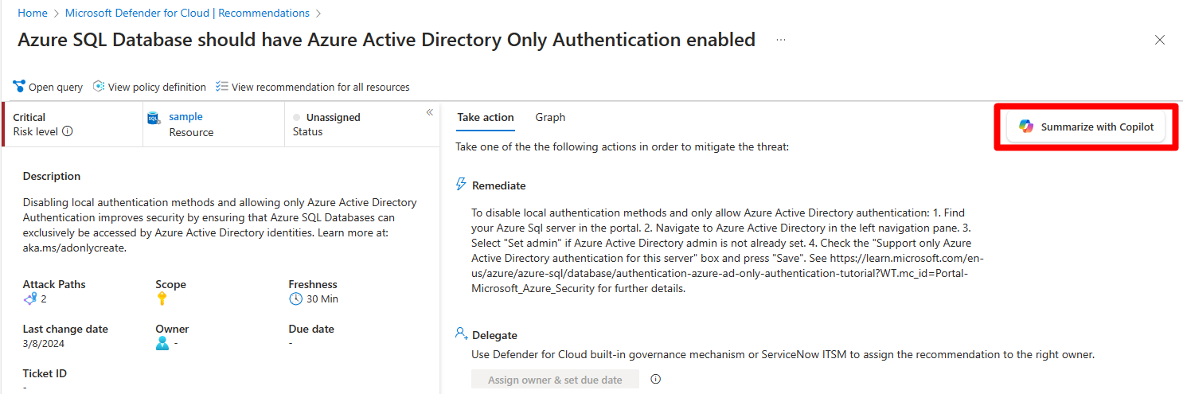The height and width of the screenshot is (394, 1183).
Task: Click the View policy definition icon
Action: click(x=99, y=86)
